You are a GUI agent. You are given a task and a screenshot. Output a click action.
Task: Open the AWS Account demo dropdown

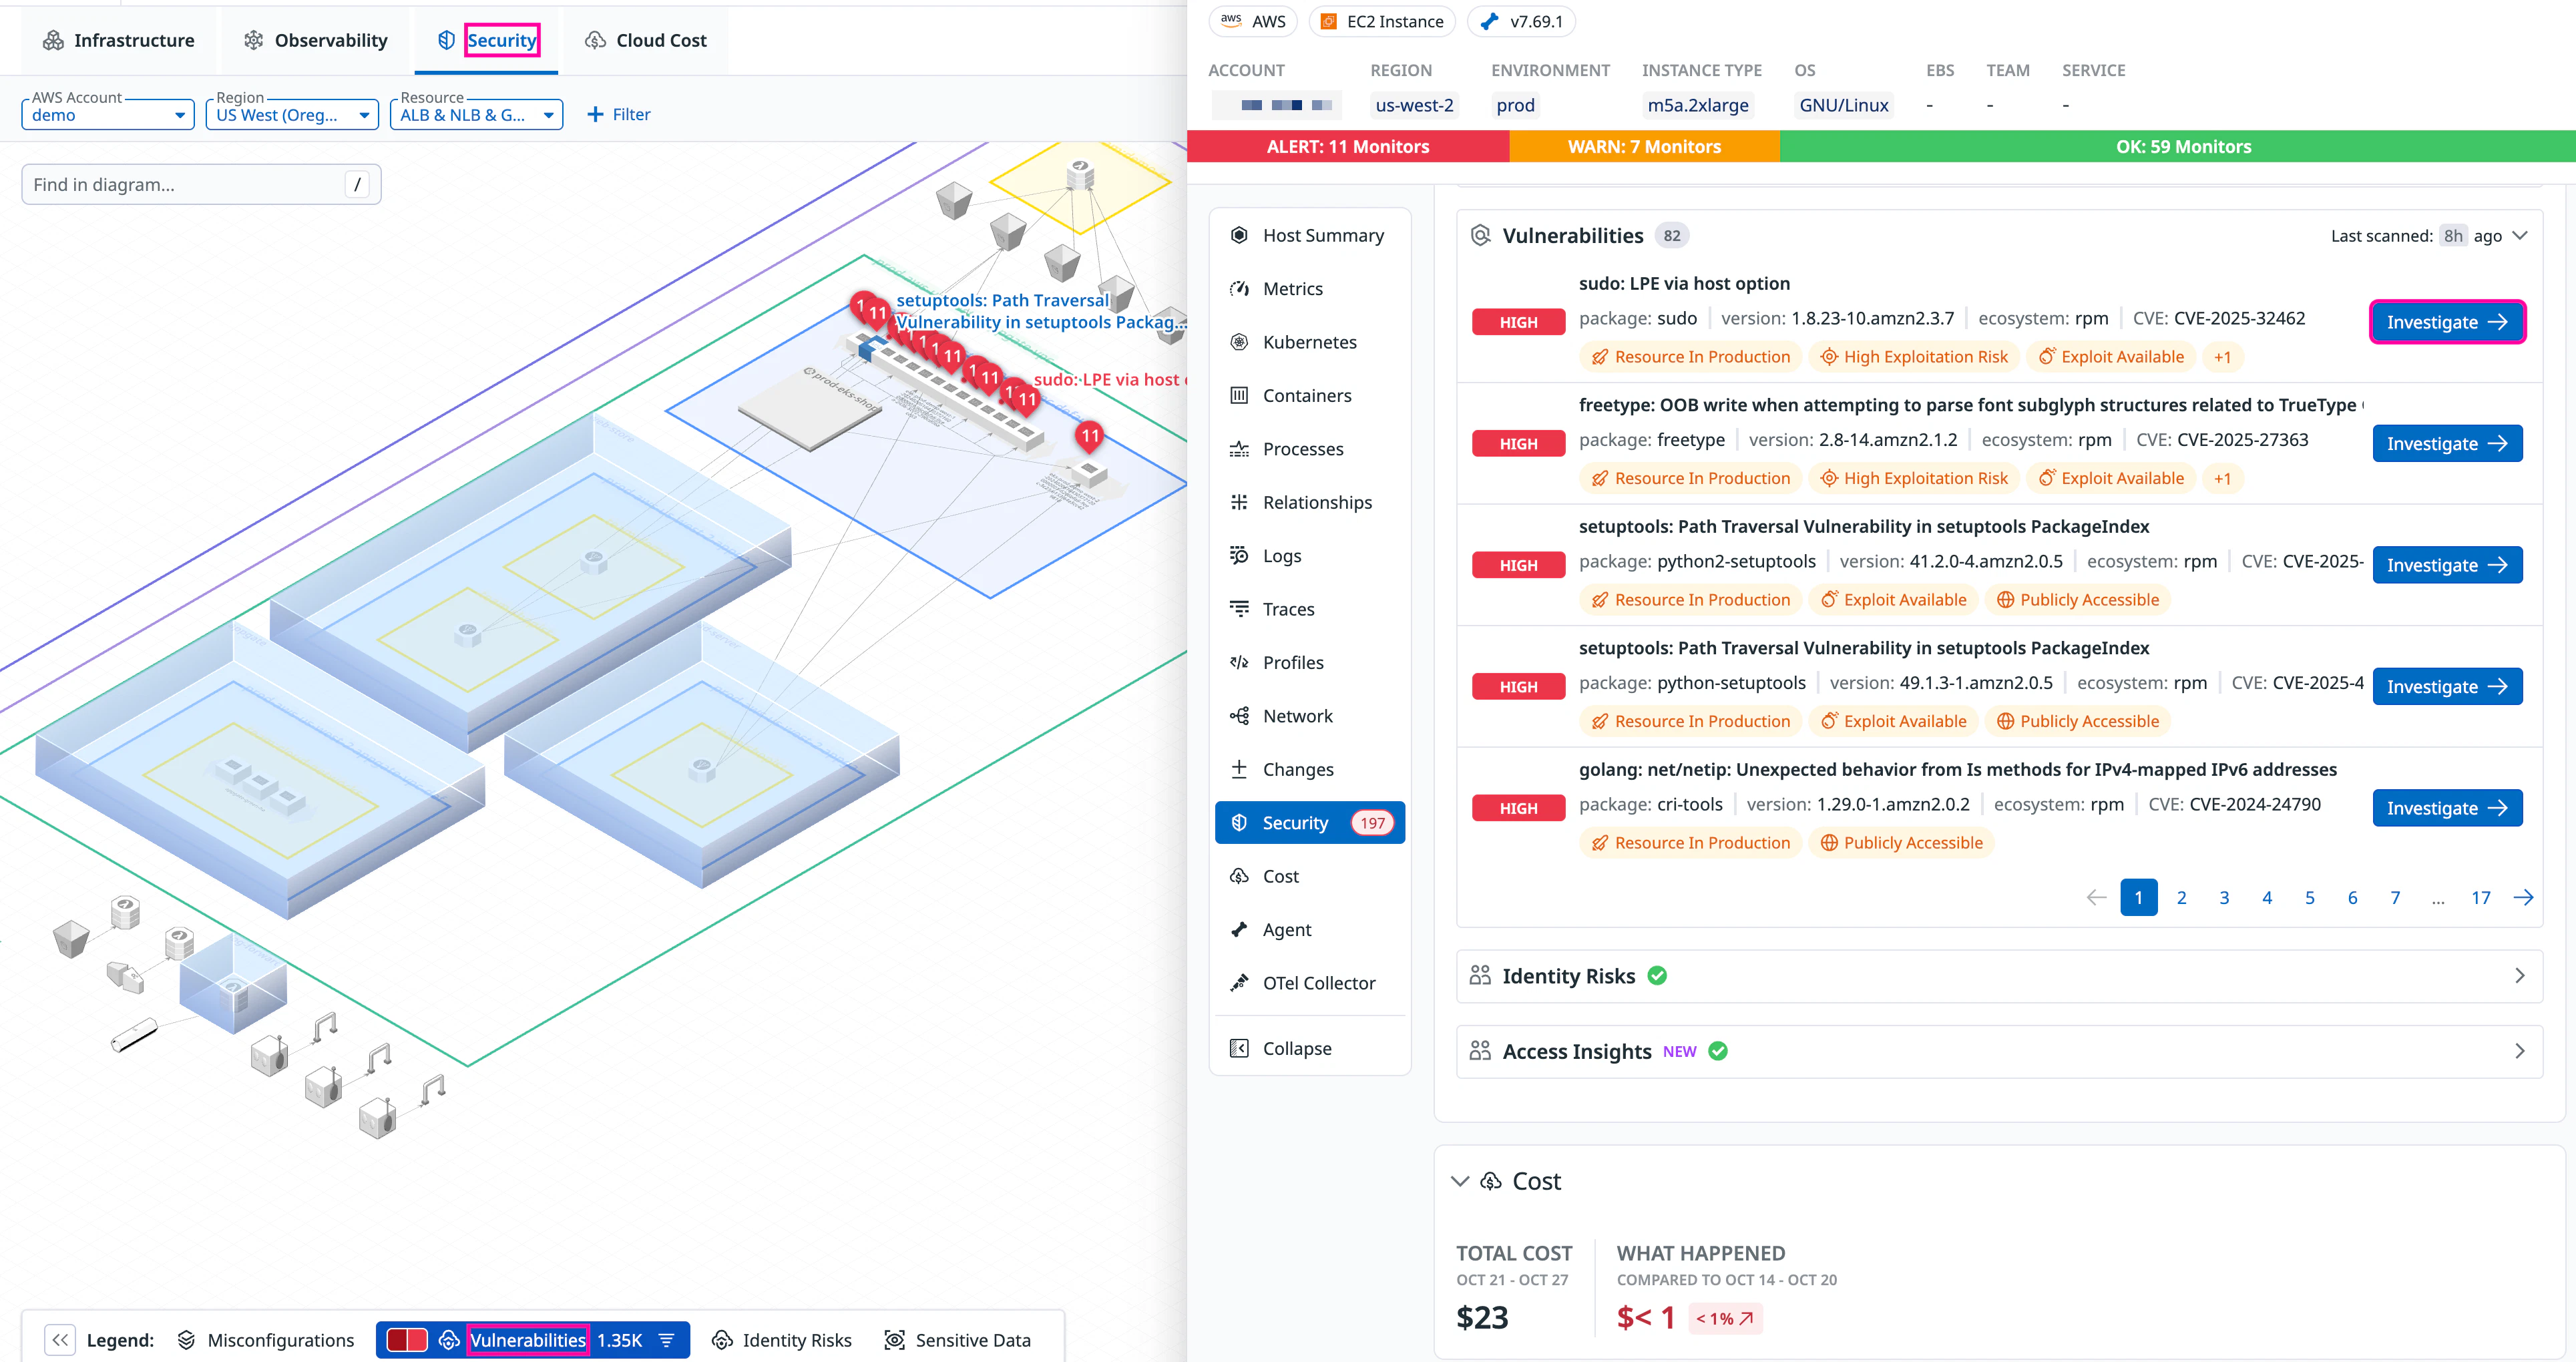108,115
